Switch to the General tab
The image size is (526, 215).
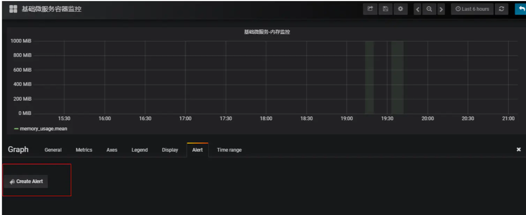(53, 150)
